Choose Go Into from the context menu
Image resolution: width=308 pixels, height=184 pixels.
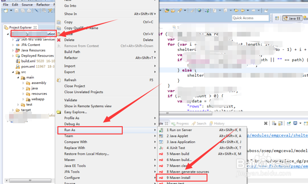tap(107, 6)
